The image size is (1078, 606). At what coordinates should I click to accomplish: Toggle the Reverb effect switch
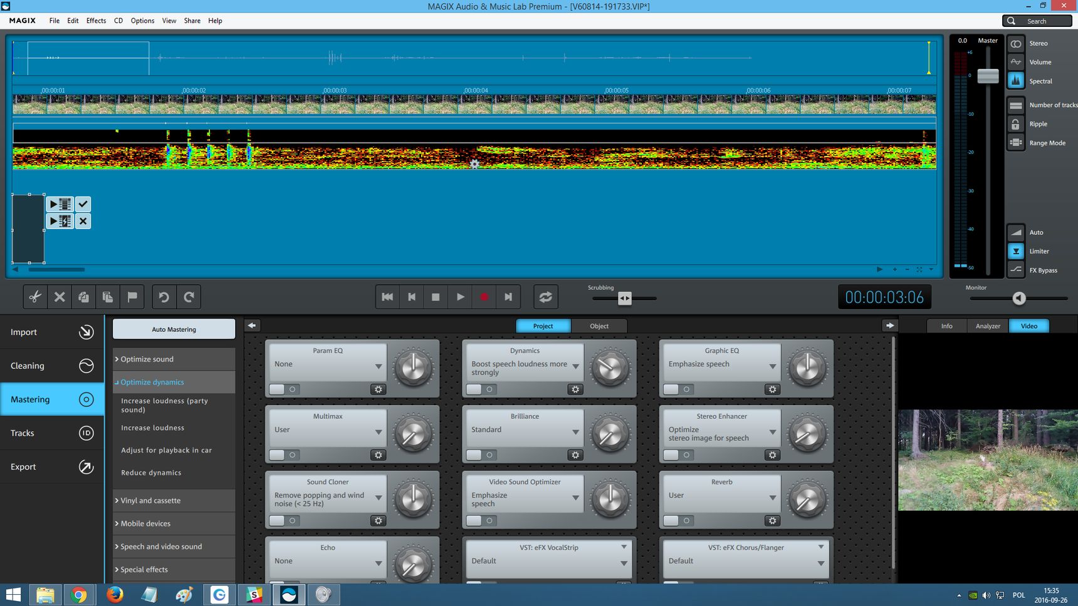tap(678, 521)
